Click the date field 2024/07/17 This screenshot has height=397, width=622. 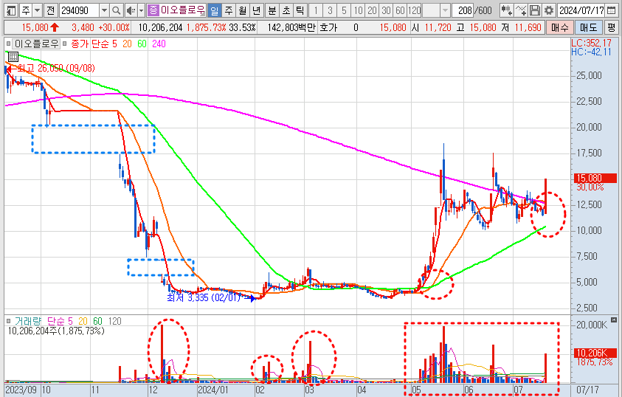(581, 10)
